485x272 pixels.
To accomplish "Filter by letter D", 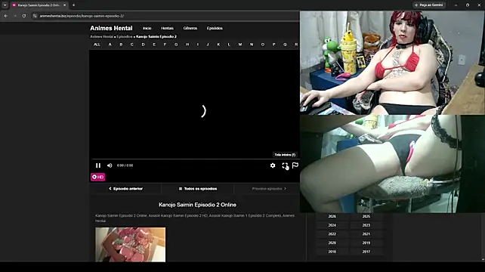I will tap(144, 45).
